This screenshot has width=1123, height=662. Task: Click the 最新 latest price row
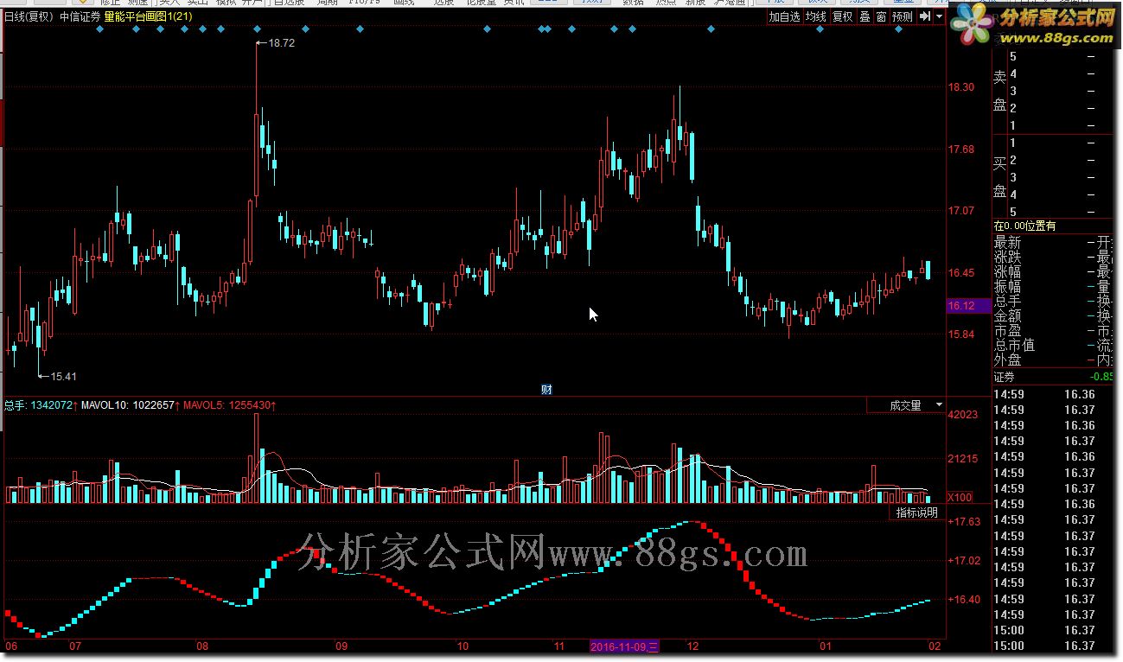point(1053,244)
